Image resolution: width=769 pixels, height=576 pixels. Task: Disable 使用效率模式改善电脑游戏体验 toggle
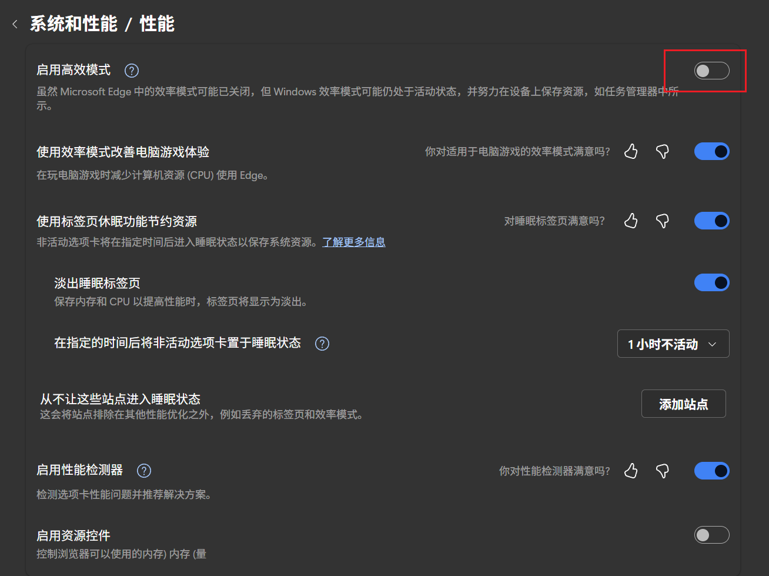point(712,152)
